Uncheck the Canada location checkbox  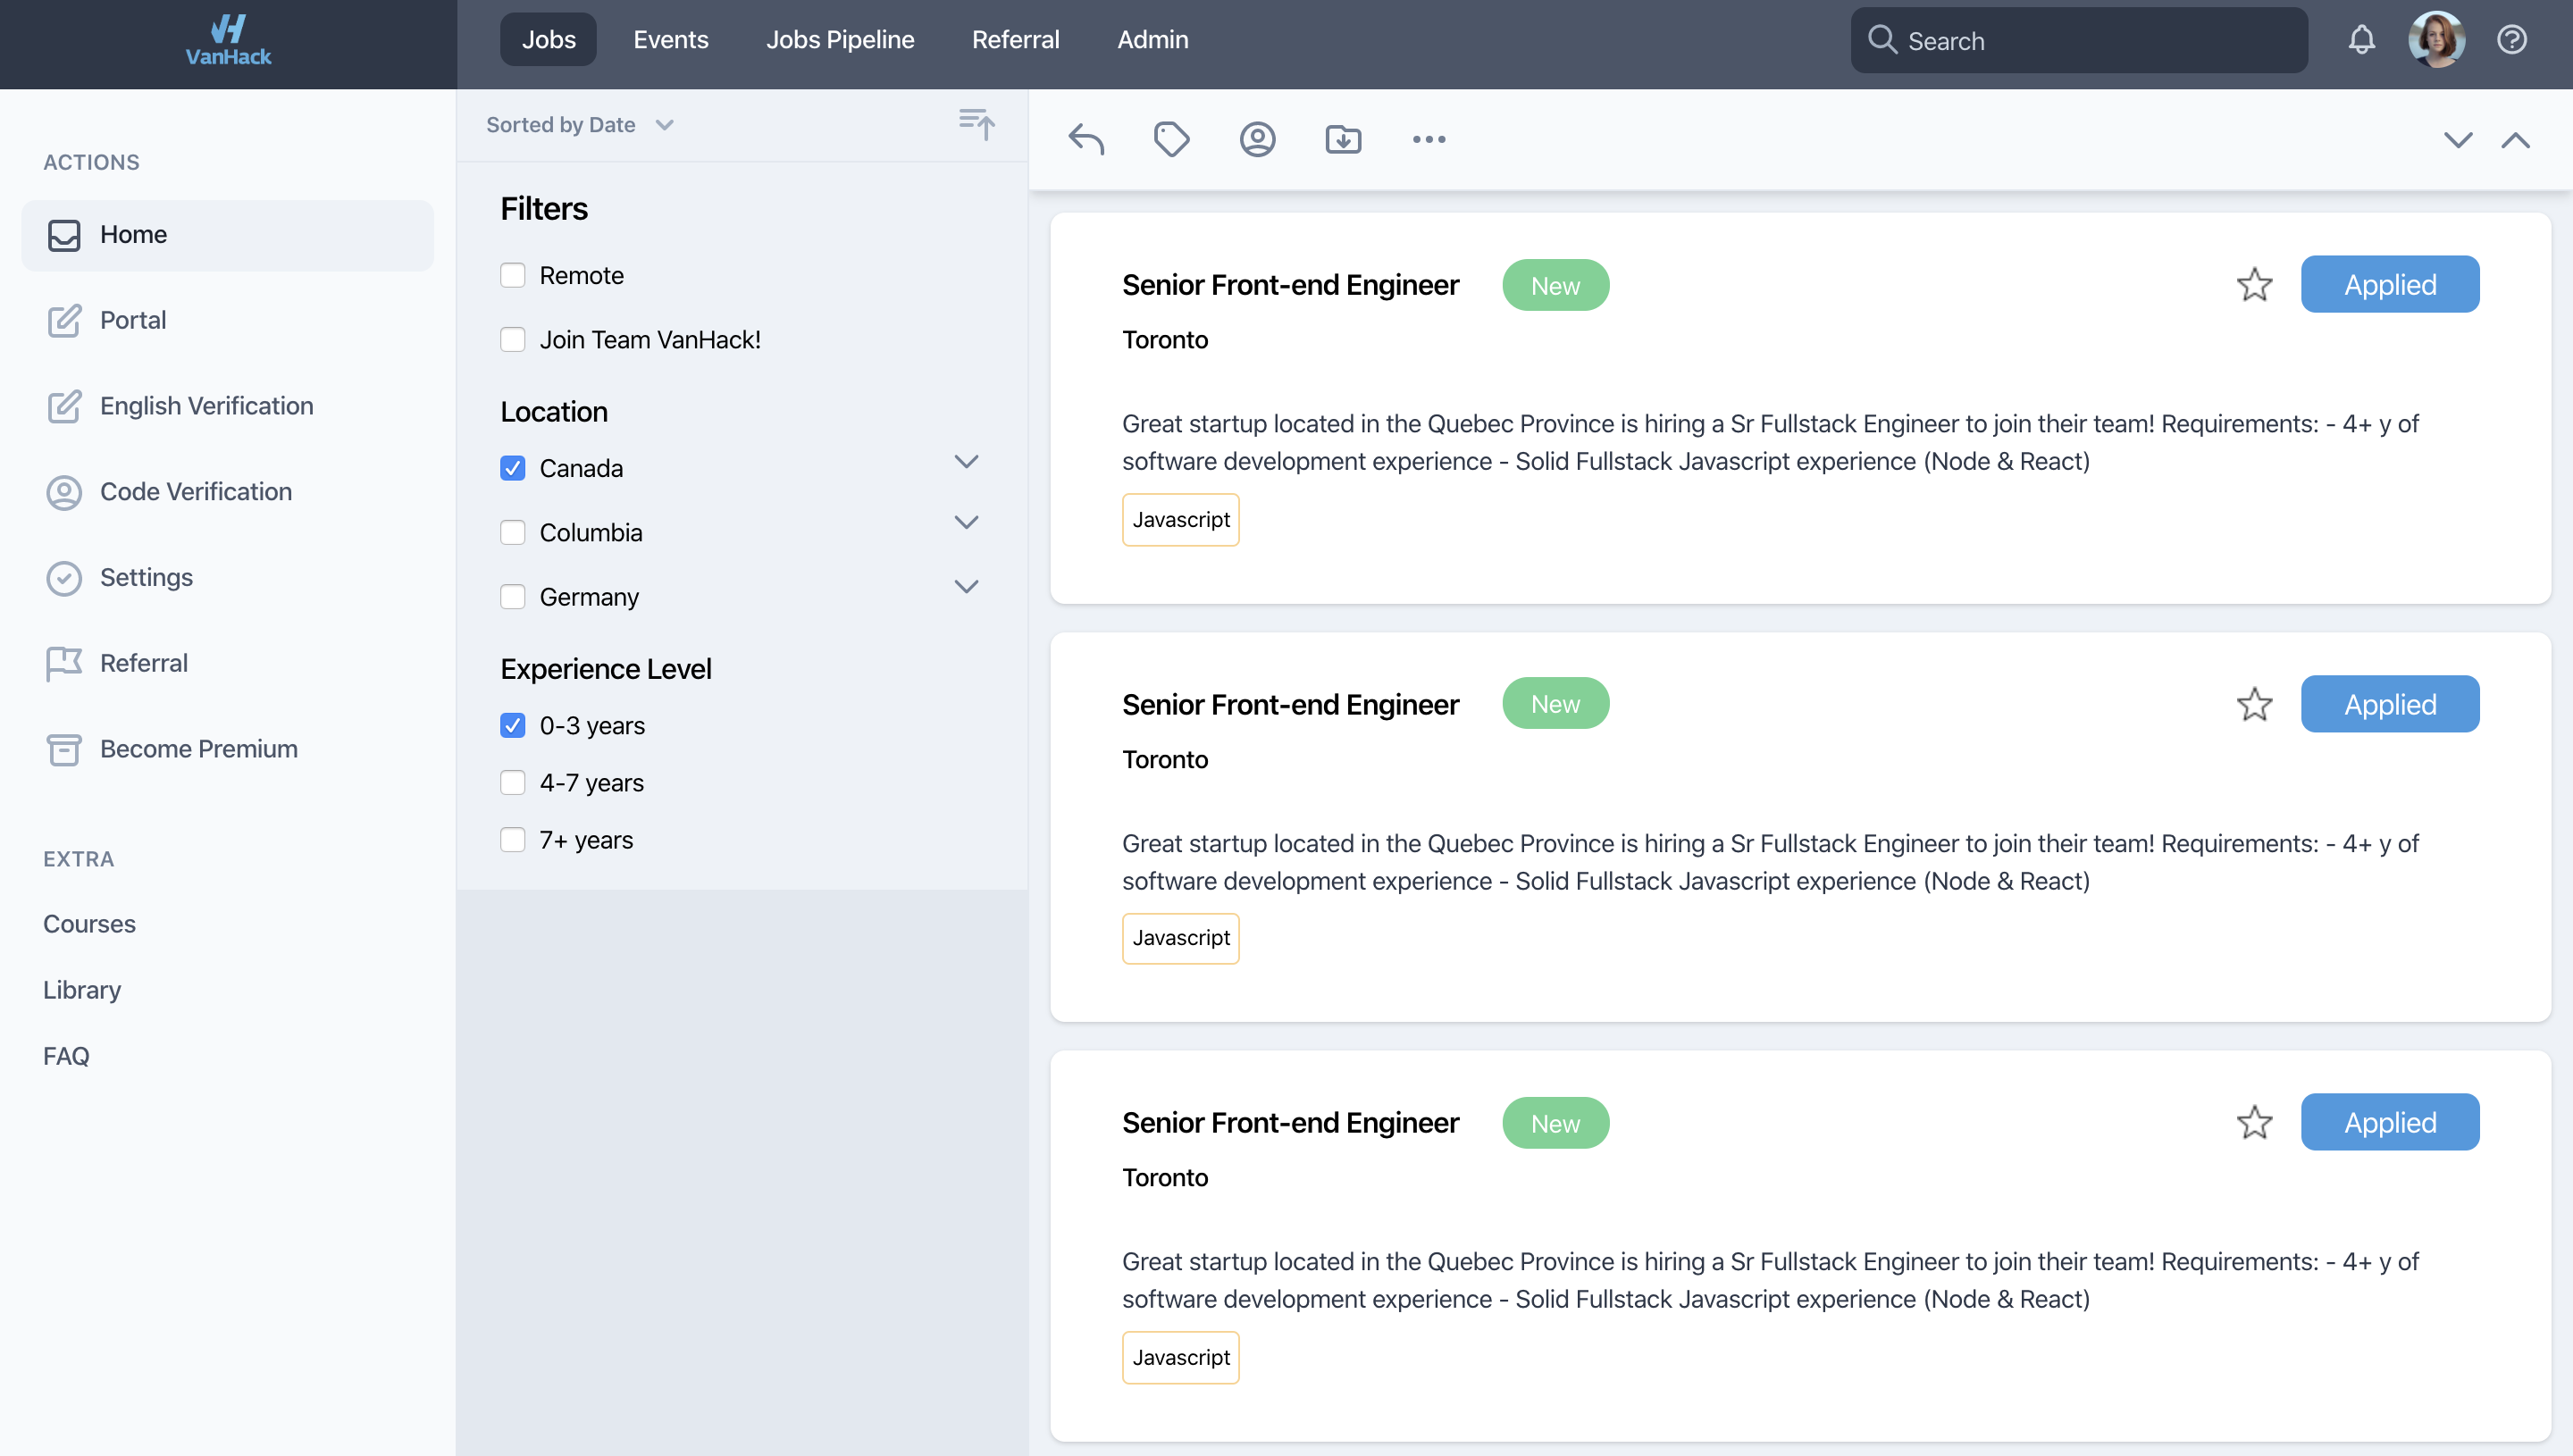513,468
